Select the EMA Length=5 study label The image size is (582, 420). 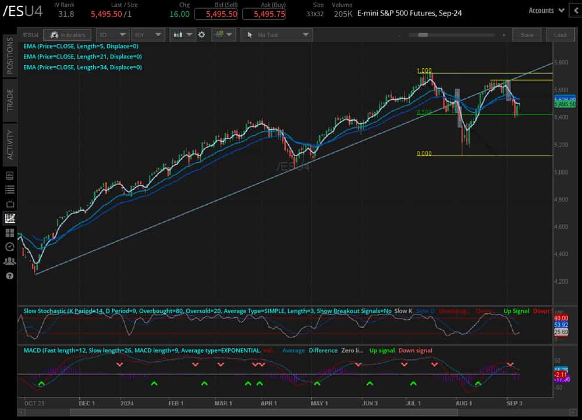pos(81,47)
